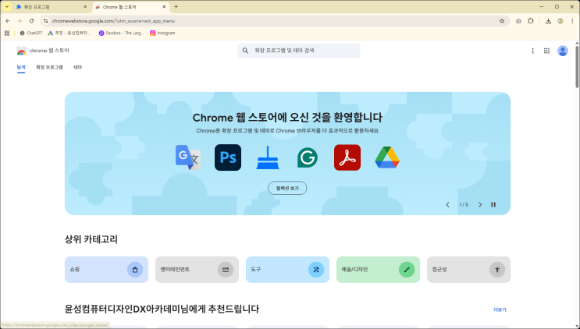Pause the banner carousel slideshow
Viewport: 580px width, 329px height.
493,205
